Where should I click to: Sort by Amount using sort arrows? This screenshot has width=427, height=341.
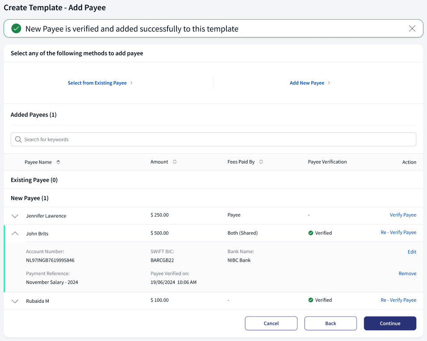175,162
